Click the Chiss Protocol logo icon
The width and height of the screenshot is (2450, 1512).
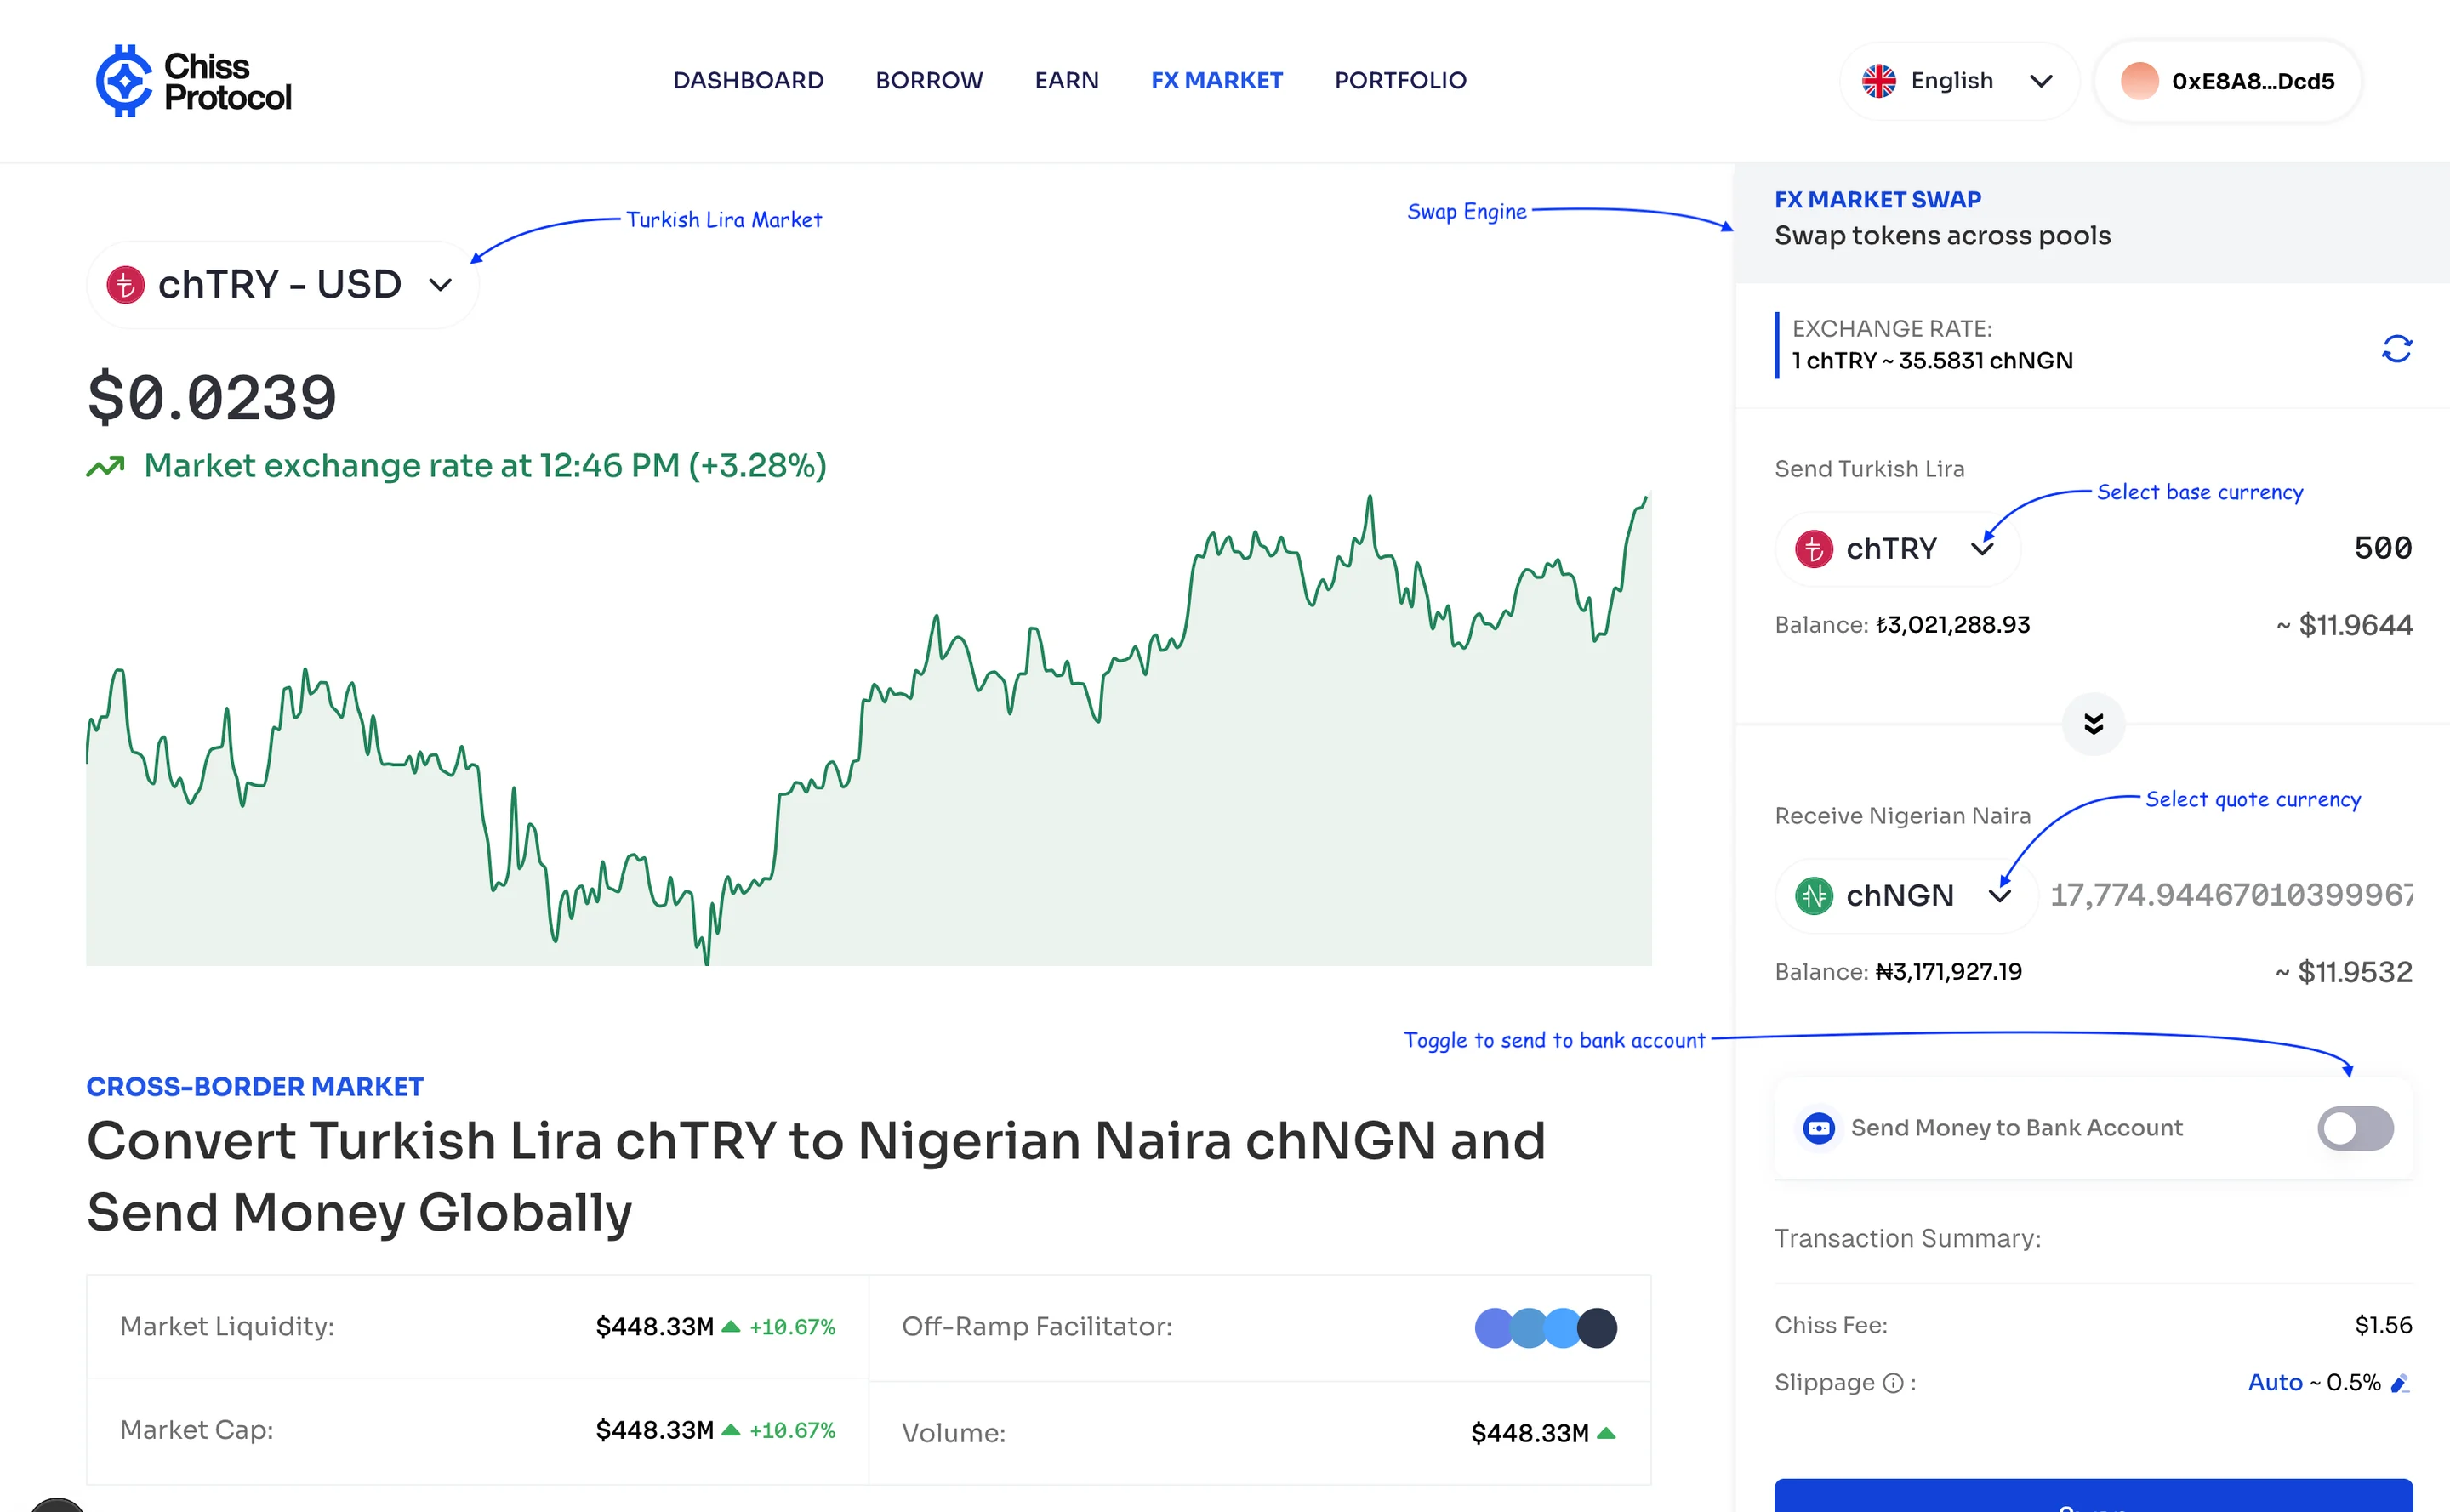124,81
